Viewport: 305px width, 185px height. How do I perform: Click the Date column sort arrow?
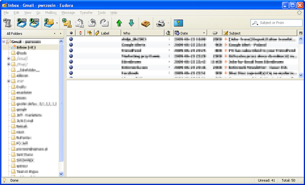click(204, 33)
